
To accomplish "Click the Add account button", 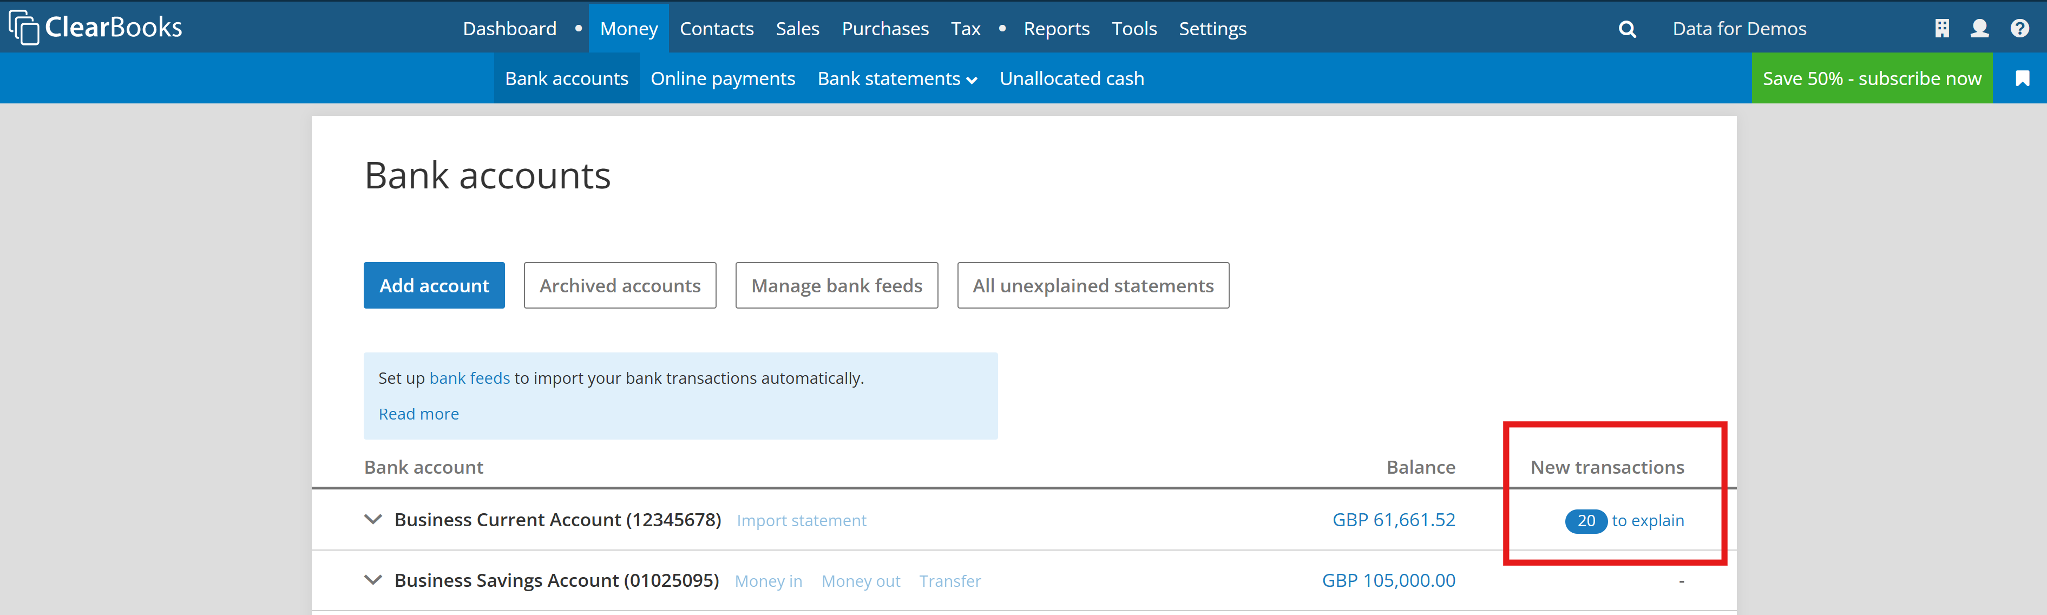I will pyautogui.click(x=434, y=285).
